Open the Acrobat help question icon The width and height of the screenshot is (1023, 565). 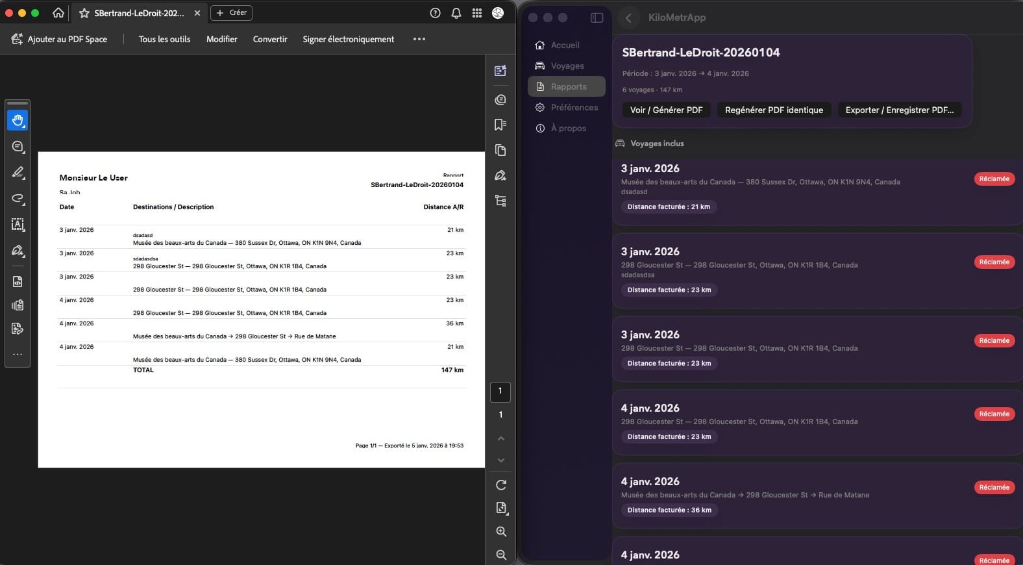click(436, 13)
